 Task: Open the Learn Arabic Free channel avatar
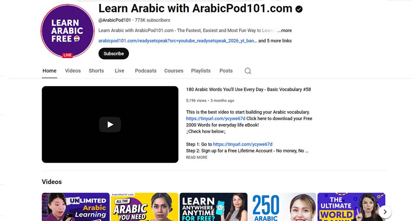[68, 31]
